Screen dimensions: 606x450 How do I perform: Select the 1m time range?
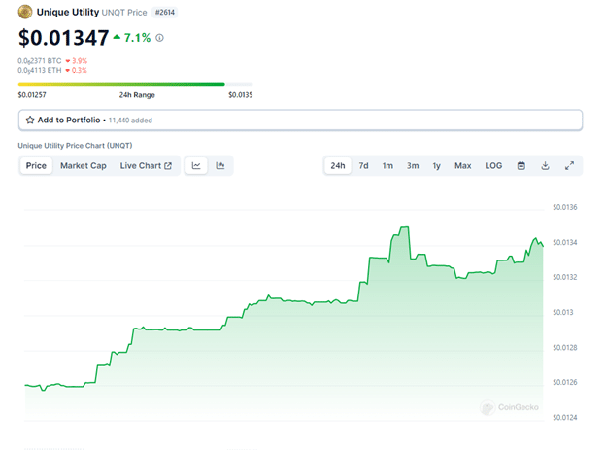[387, 166]
